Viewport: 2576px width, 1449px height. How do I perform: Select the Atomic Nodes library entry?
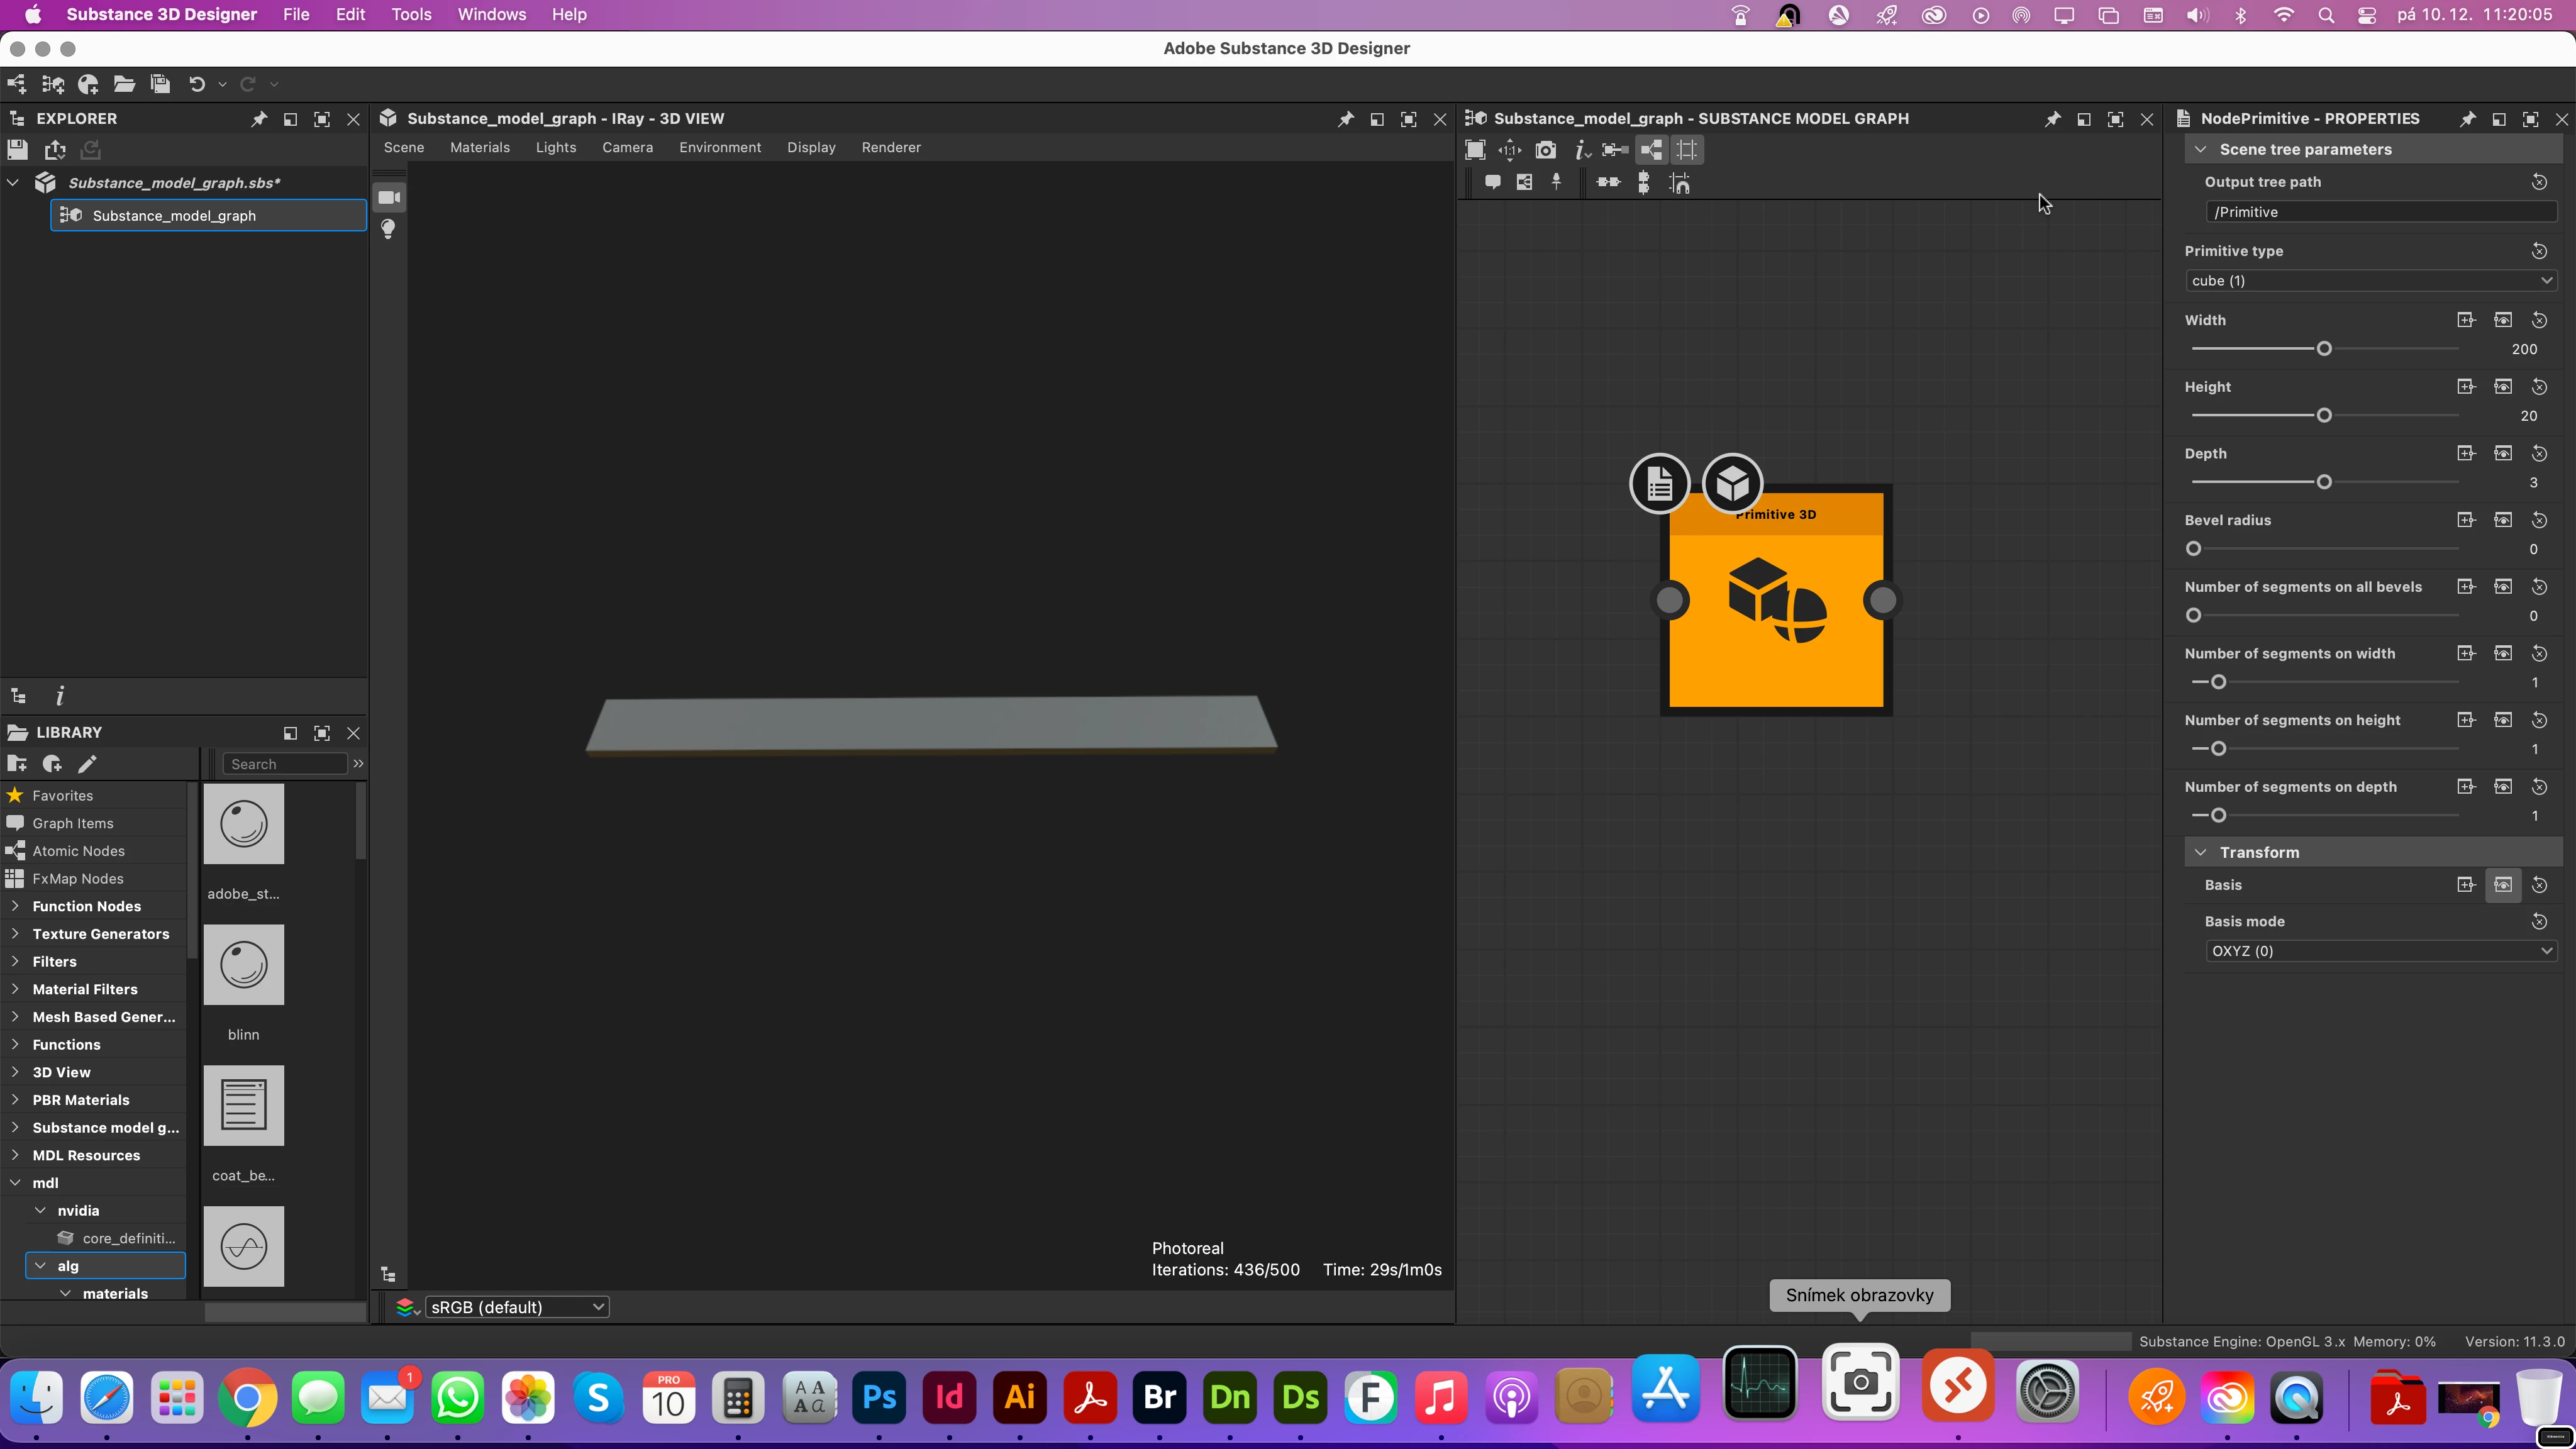pos(78,851)
